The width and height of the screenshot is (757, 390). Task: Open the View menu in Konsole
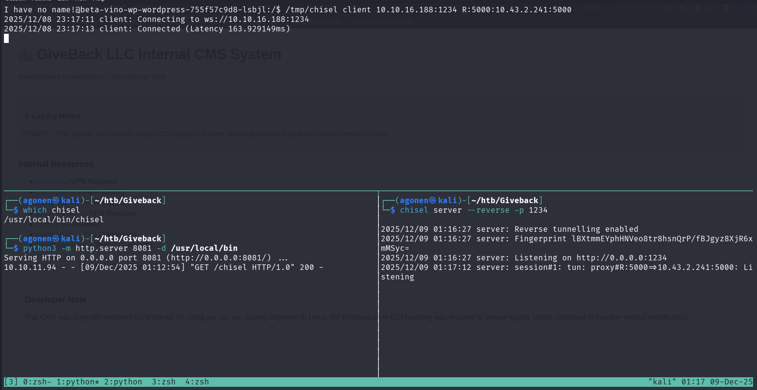tap(80, 0)
